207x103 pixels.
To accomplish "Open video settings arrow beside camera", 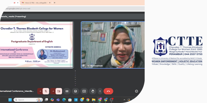I will pyautogui.click(x=53, y=91).
